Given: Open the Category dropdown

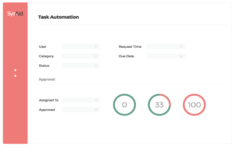Looking at the screenshot, I should 81,56.
